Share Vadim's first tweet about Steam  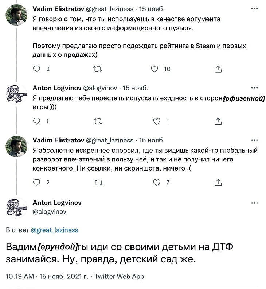(218, 69)
